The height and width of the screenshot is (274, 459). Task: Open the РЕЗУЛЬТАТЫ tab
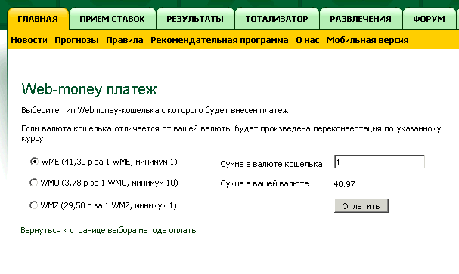point(195,19)
